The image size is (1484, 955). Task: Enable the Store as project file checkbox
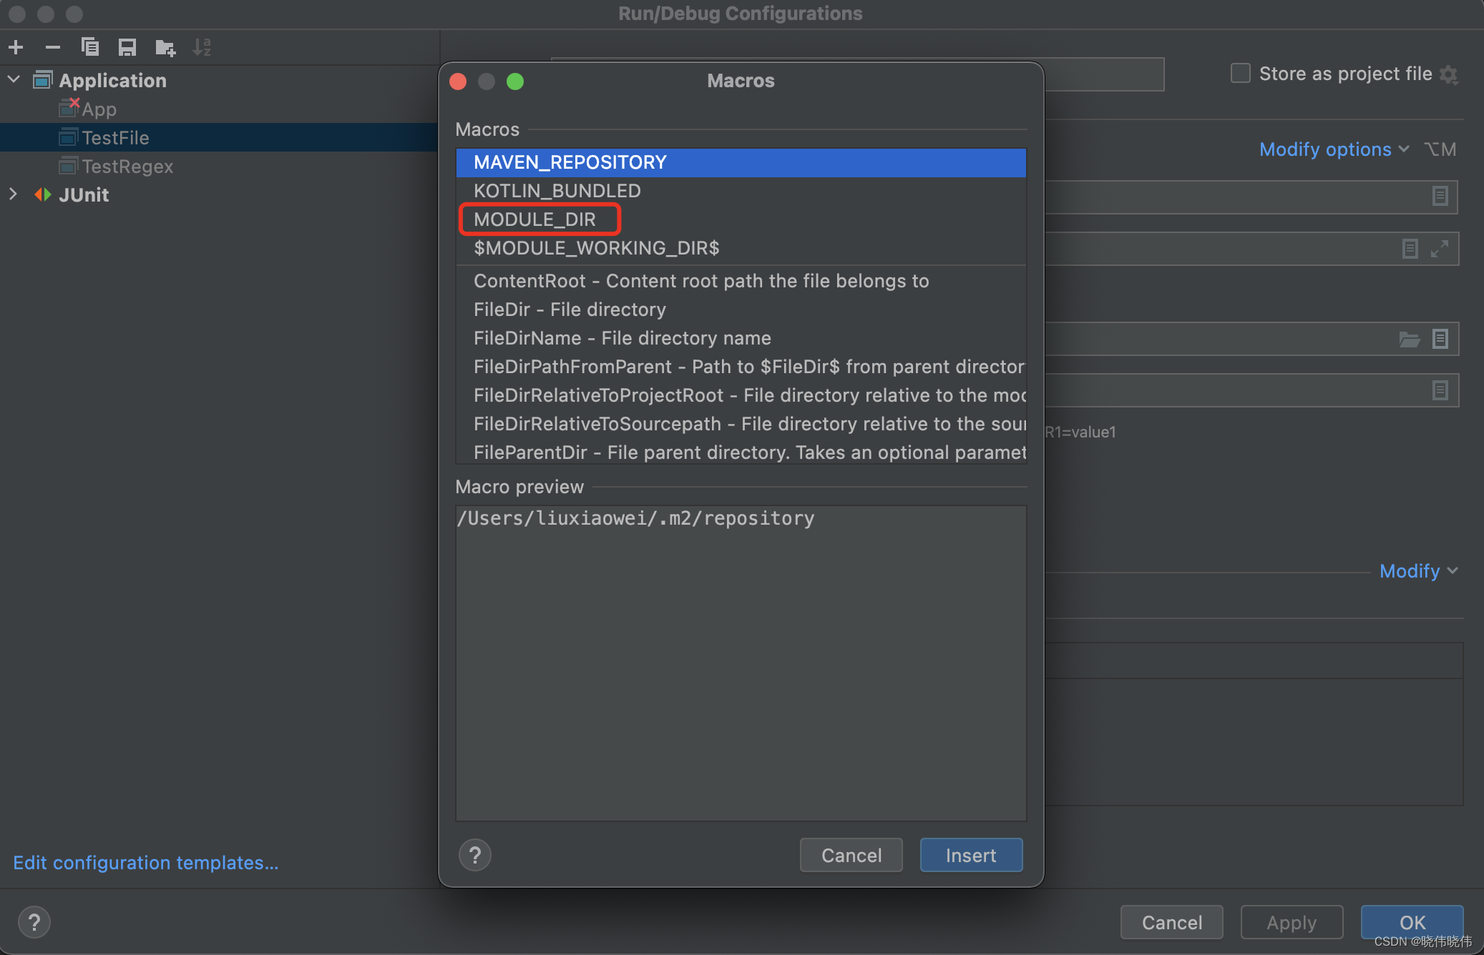click(x=1240, y=74)
